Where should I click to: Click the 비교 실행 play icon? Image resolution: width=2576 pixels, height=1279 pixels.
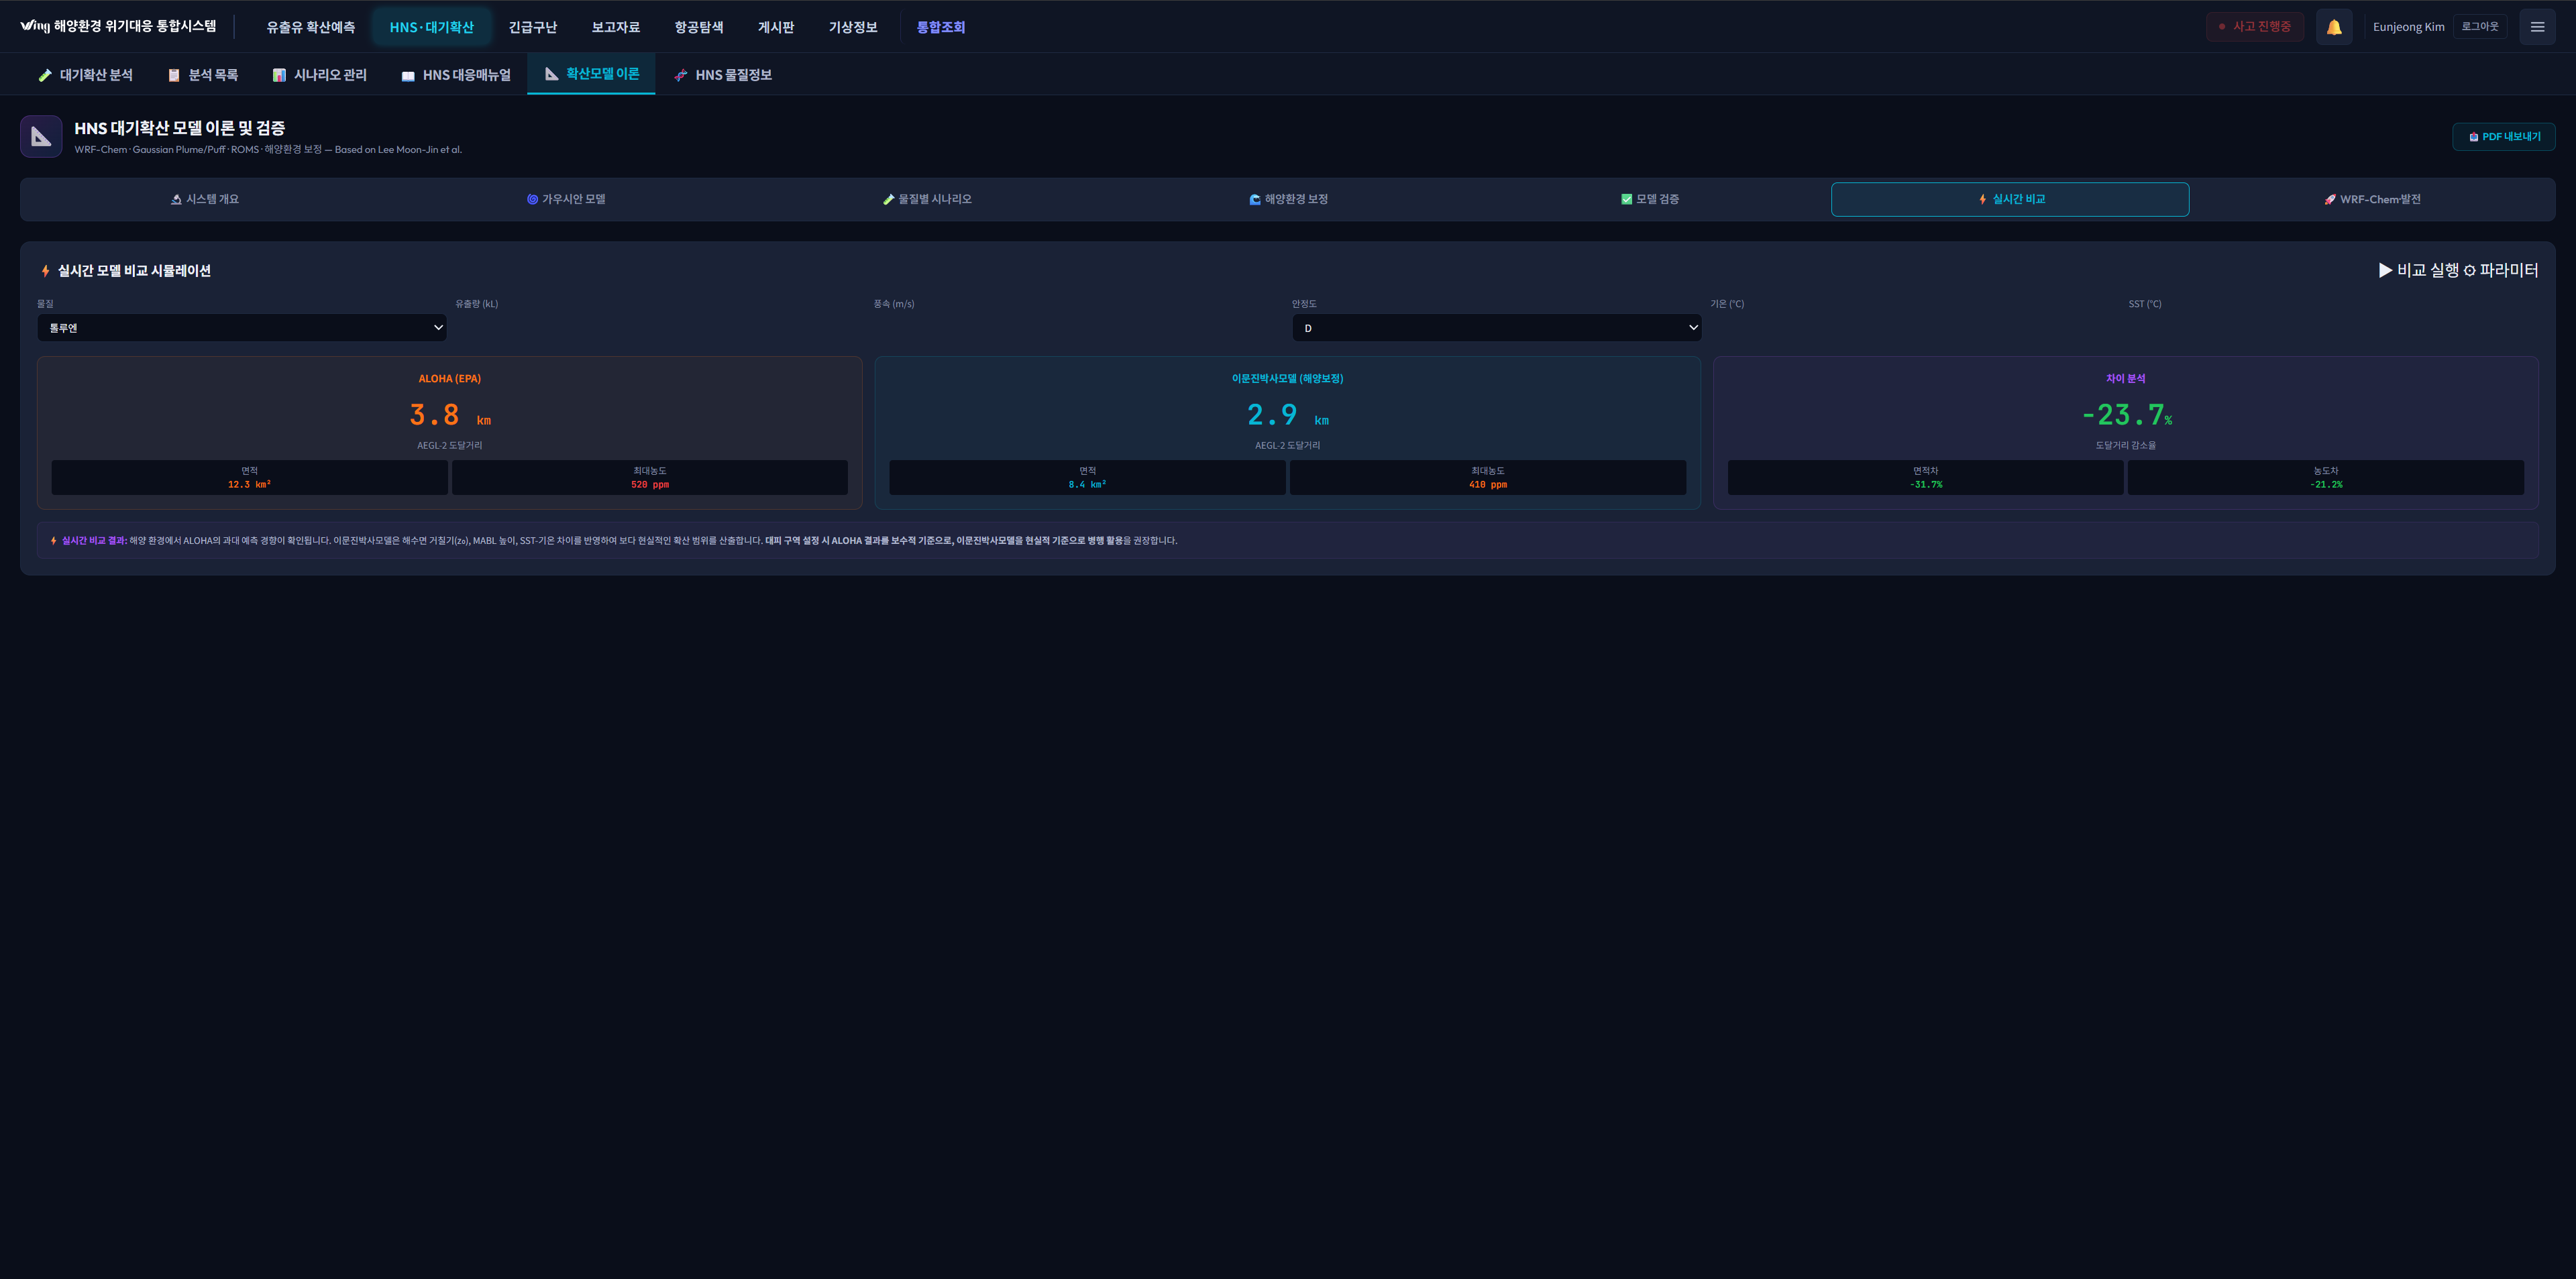2385,270
